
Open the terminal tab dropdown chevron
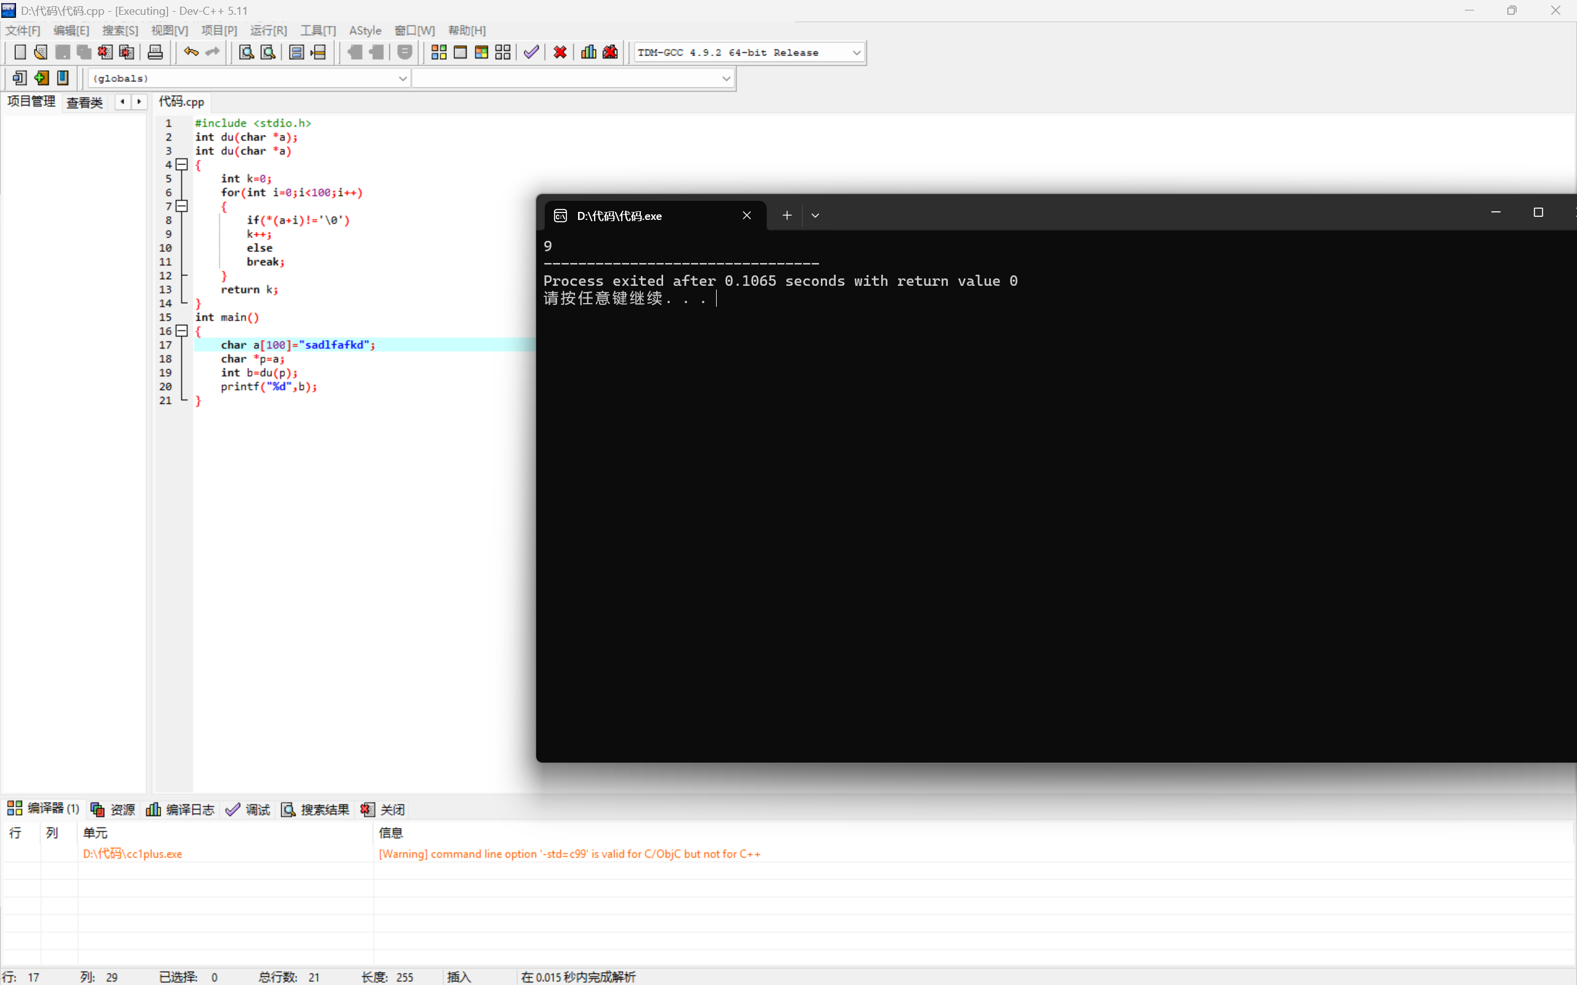(x=815, y=216)
